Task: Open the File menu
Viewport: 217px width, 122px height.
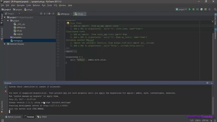Action: pyautogui.click(x=2, y=5)
